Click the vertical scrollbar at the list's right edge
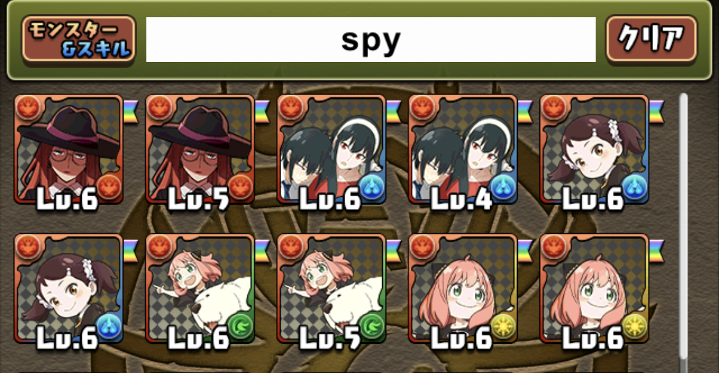The width and height of the screenshot is (719, 373). pyautogui.click(x=683, y=227)
